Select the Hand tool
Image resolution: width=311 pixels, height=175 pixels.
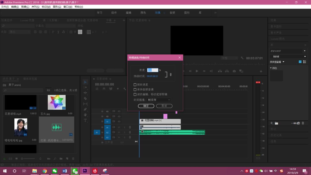coord(85,115)
